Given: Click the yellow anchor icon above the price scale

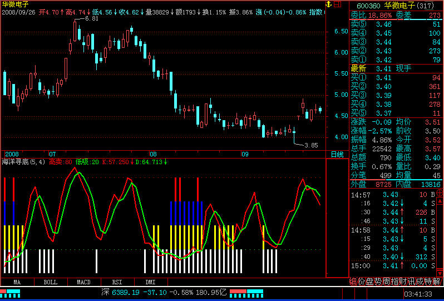Looking at the screenshot, I should (x=328, y=4).
